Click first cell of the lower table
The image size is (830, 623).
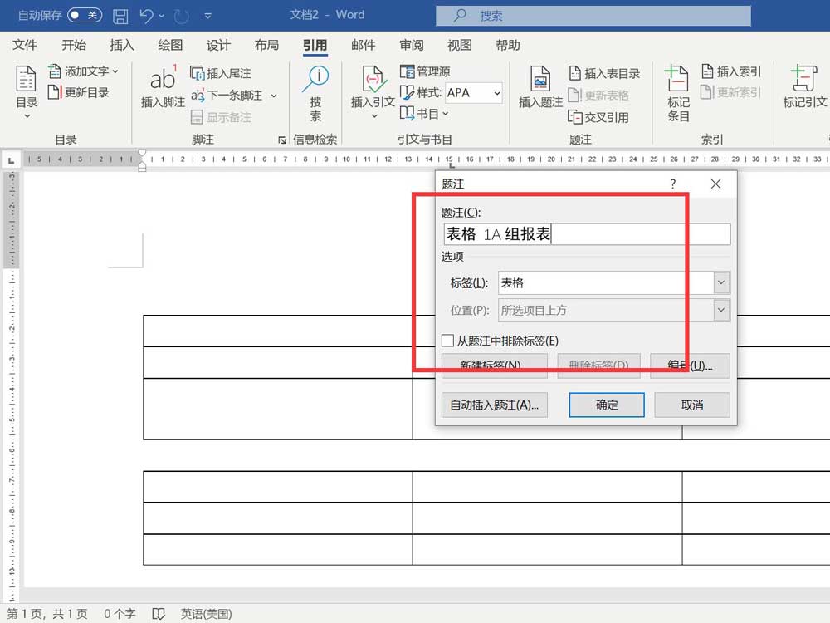(278, 487)
